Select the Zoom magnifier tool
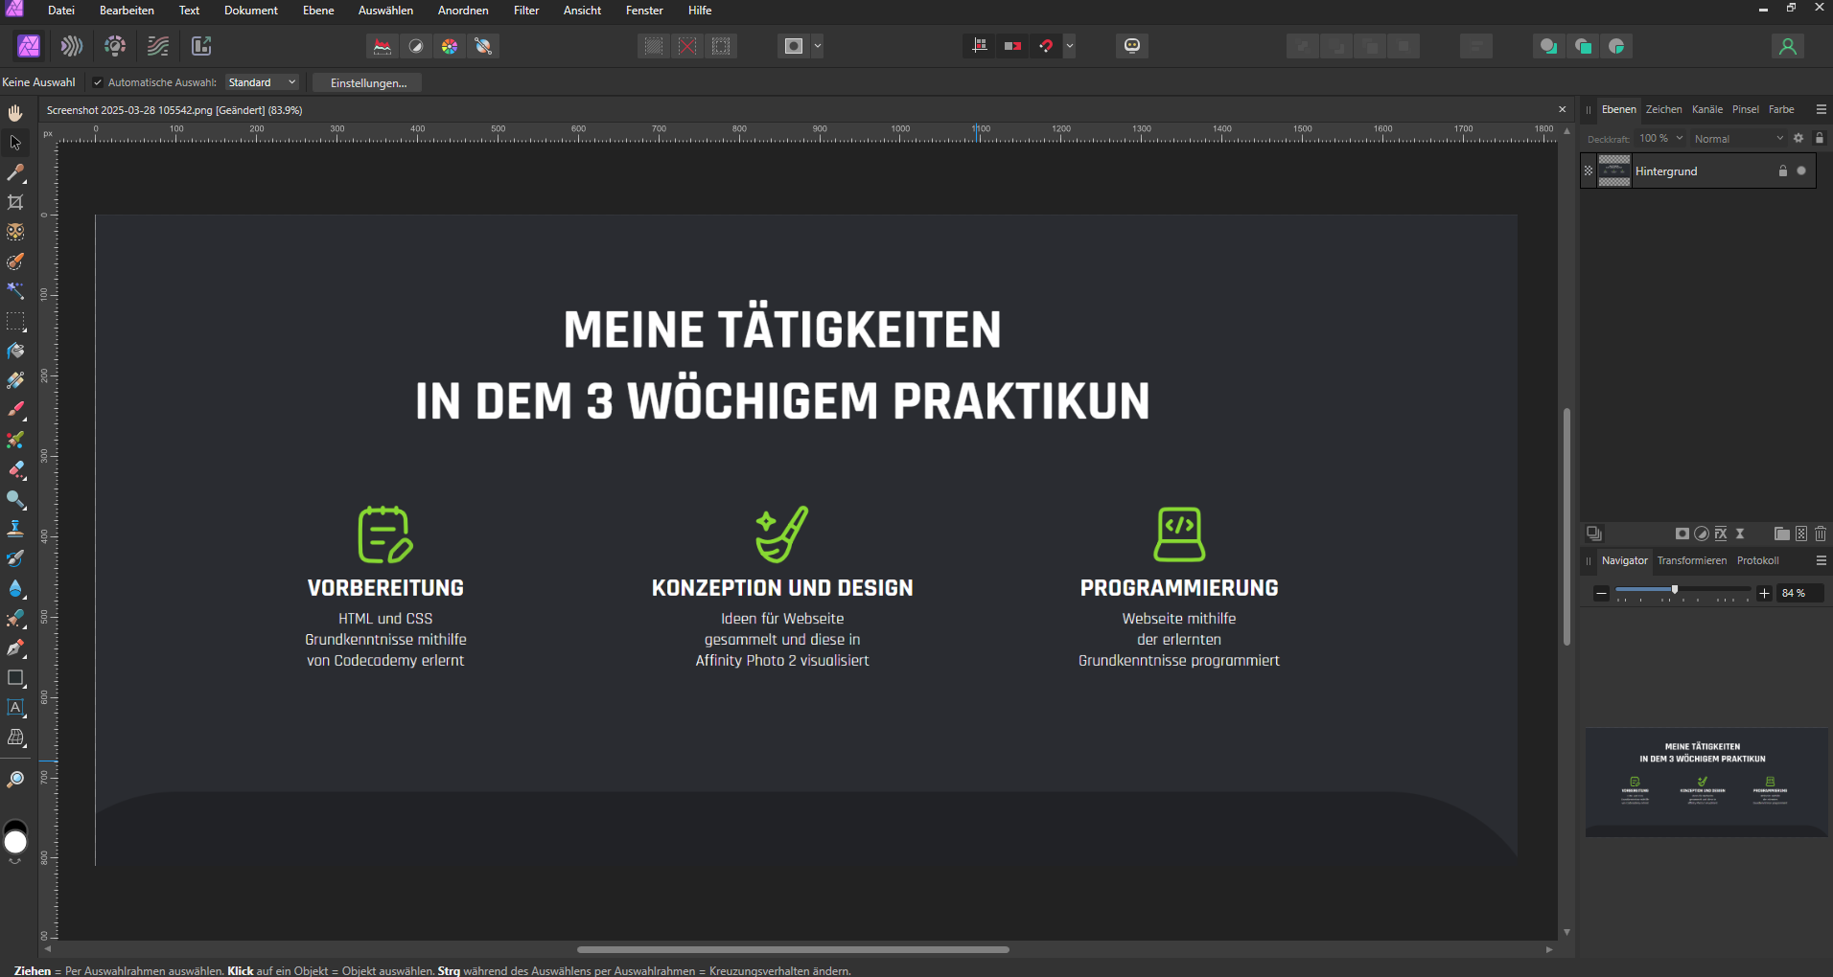Screen dimensions: 1833x977 click(15, 780)
